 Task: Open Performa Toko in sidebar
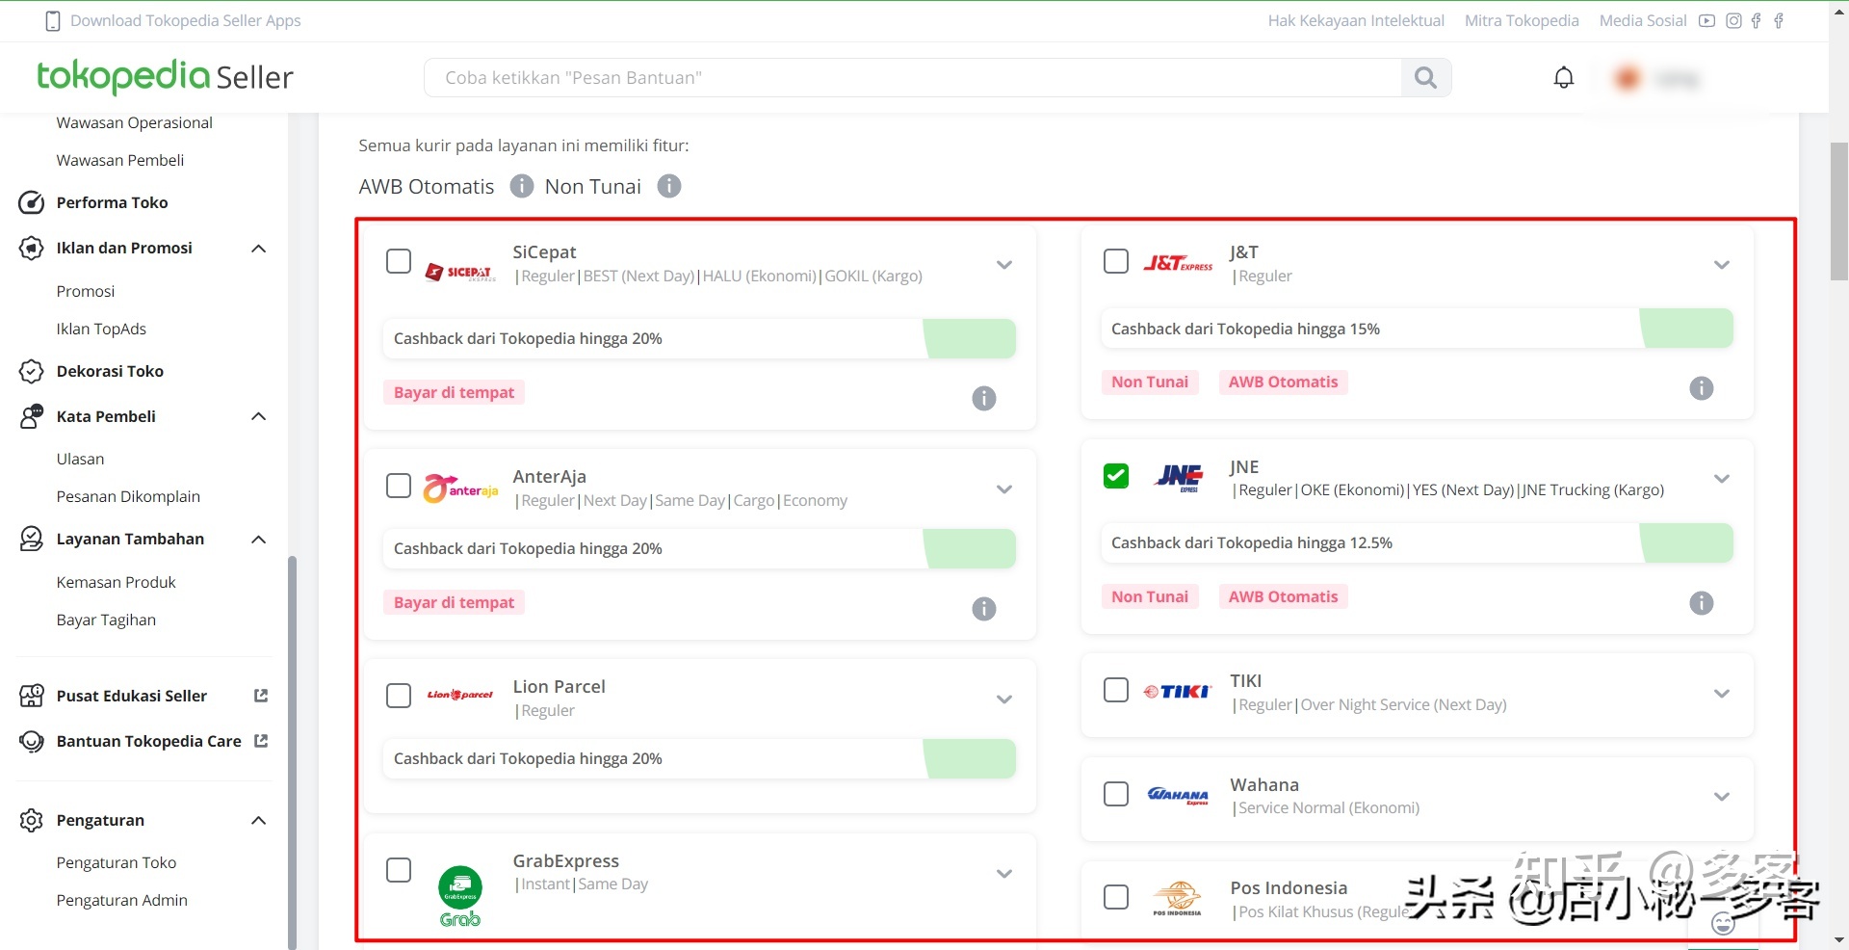(112, 202)
